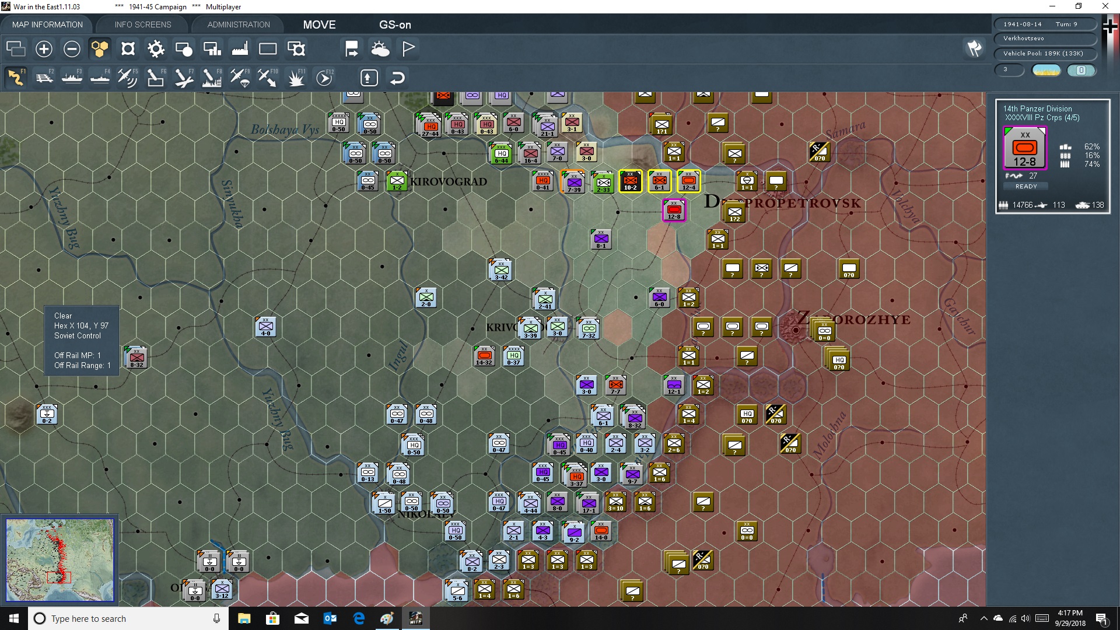Image resolution: width=1120 pixels, height=630 pixels.
Task: Click the clear weather indicator
Action: coord(1046,70)
